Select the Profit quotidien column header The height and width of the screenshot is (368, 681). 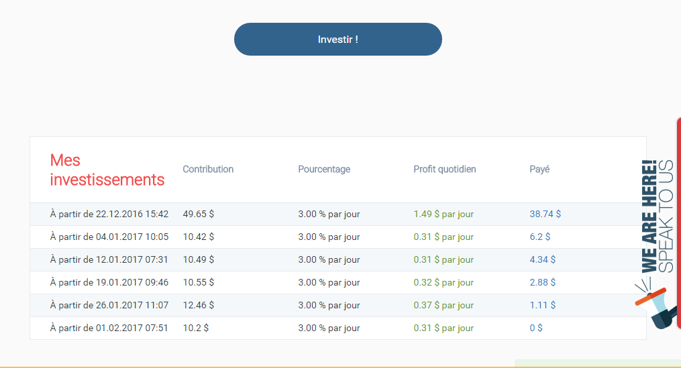pyautogui.click(x=445, y=169)
